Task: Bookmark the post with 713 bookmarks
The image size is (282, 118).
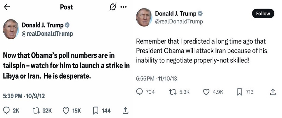Action: click(x=239, y=92)
